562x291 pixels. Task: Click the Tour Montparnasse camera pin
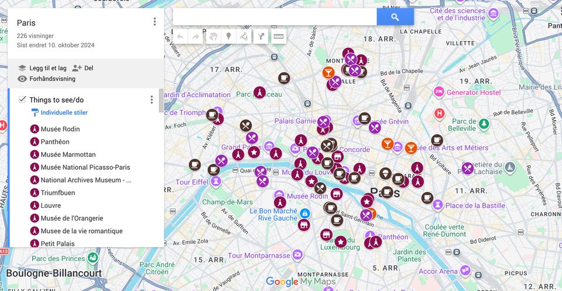tap(297, 255)
